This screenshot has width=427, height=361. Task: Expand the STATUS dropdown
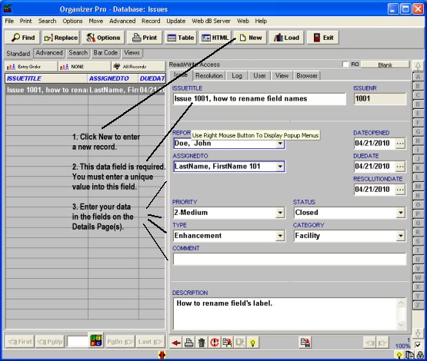(x=400, y=213)
